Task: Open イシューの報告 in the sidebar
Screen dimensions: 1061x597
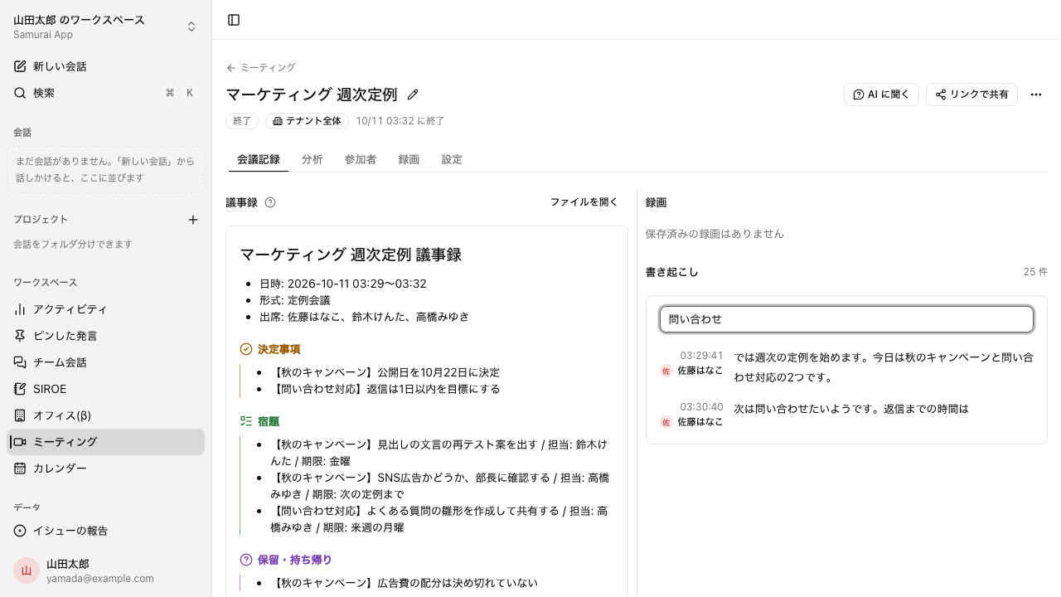Action: click(105, 531)
